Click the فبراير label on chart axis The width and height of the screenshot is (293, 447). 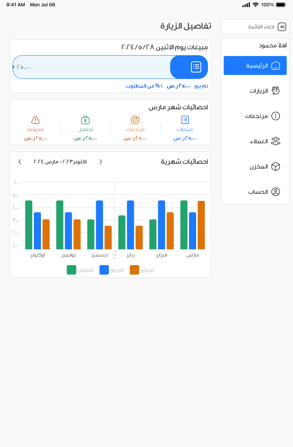coord(161,255)
